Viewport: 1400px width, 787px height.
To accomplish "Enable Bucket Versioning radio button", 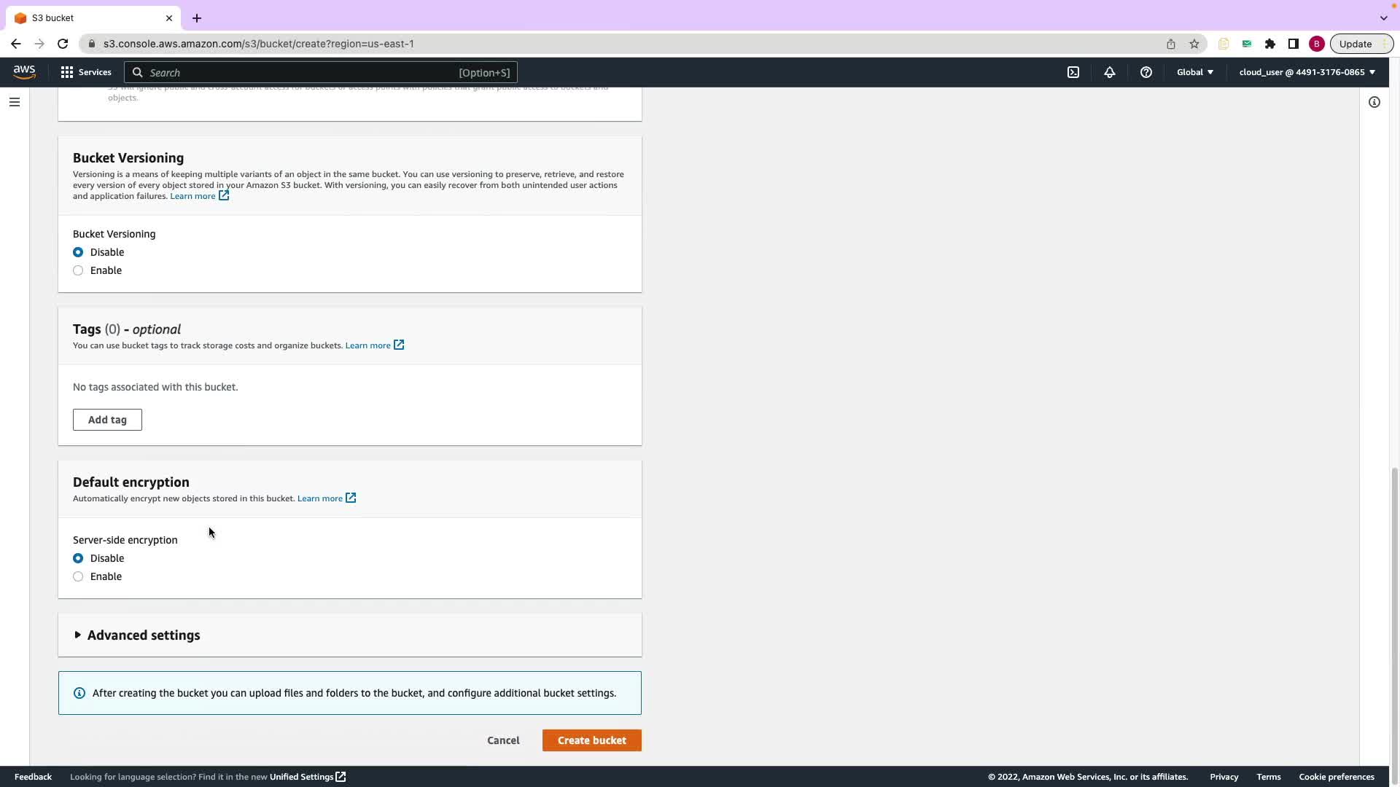I will (78, 270).
